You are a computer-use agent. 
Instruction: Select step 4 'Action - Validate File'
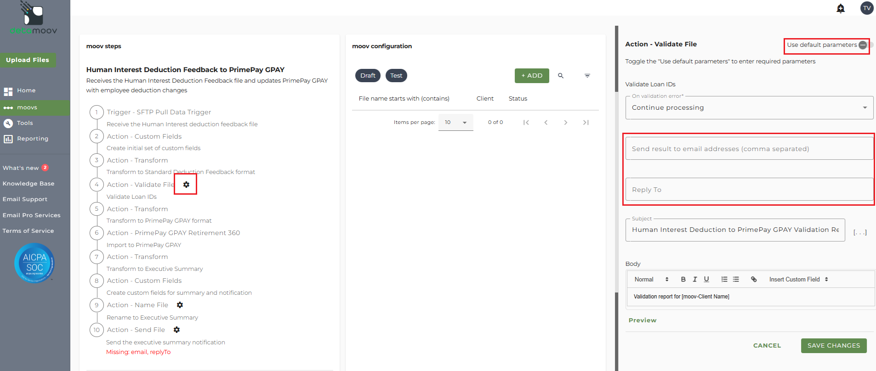click(x=141, y=185)
